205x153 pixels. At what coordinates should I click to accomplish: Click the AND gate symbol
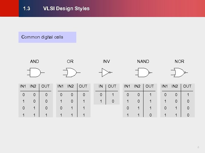(36, 73)
